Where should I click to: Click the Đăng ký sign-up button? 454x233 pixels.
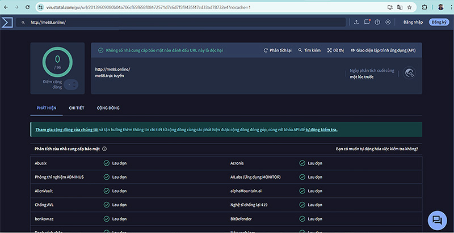(439, 22)
